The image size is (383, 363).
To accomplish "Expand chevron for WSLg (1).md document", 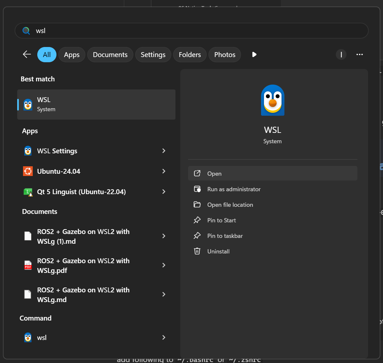I will pos(164,236).
